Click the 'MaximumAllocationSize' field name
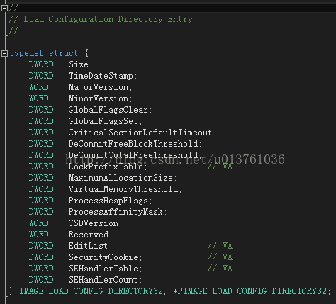Screen dimensions: 336x304 (121, 178)
